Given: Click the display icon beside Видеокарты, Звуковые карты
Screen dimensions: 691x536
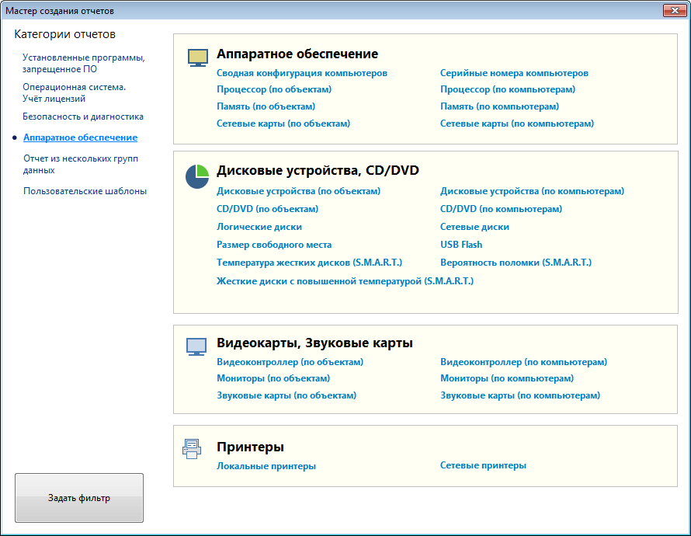Looking at the screenshot, I should [196, 347].
